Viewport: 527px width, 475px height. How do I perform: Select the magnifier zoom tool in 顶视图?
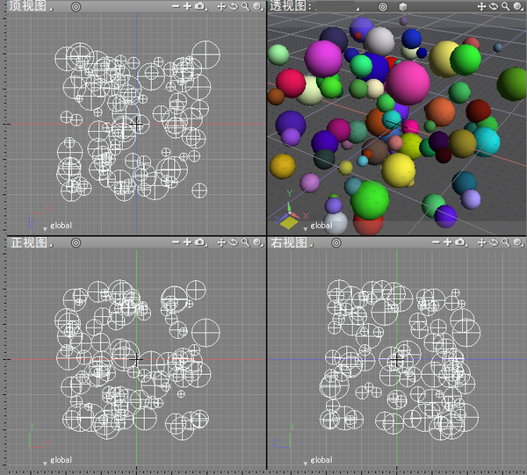(245, 7)
